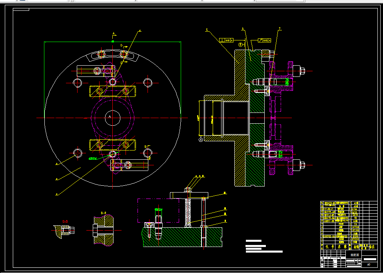Select the upper hex nut in the section view
The height and width of the screenshot is (273, 383).
pos(302,71)
